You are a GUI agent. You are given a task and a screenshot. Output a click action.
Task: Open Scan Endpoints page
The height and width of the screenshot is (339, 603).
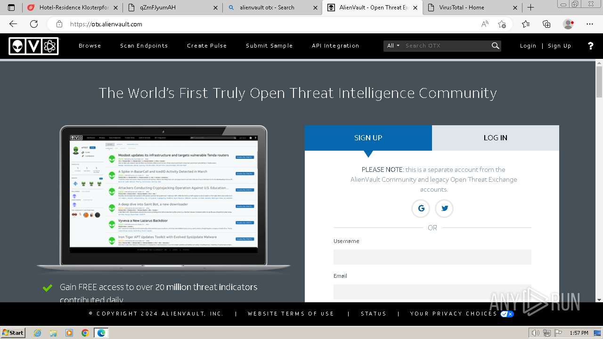(x=144, y=46)
